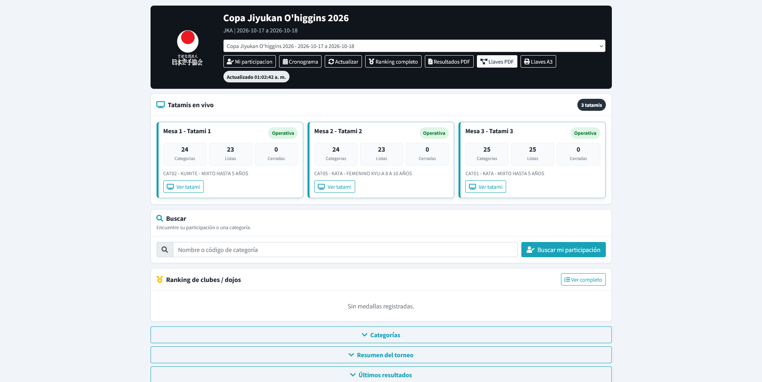Click Mesa 3 - Tatami 3 heading
The height and width of the screenshot is (382, 762).
click(x=489, y=131)
